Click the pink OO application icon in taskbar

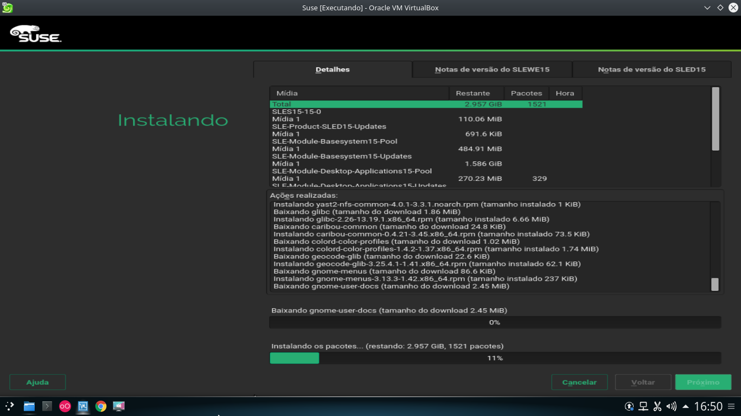(x=65, y=406)
